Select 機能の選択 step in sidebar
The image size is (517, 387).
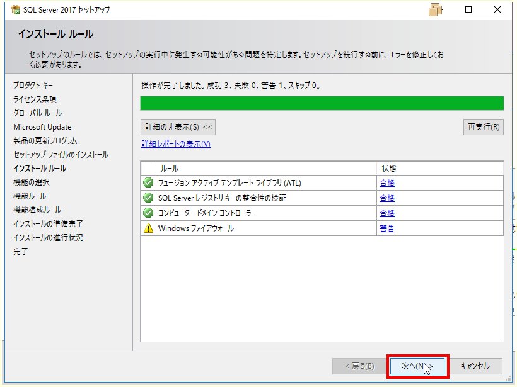click(x=32, y=182)
